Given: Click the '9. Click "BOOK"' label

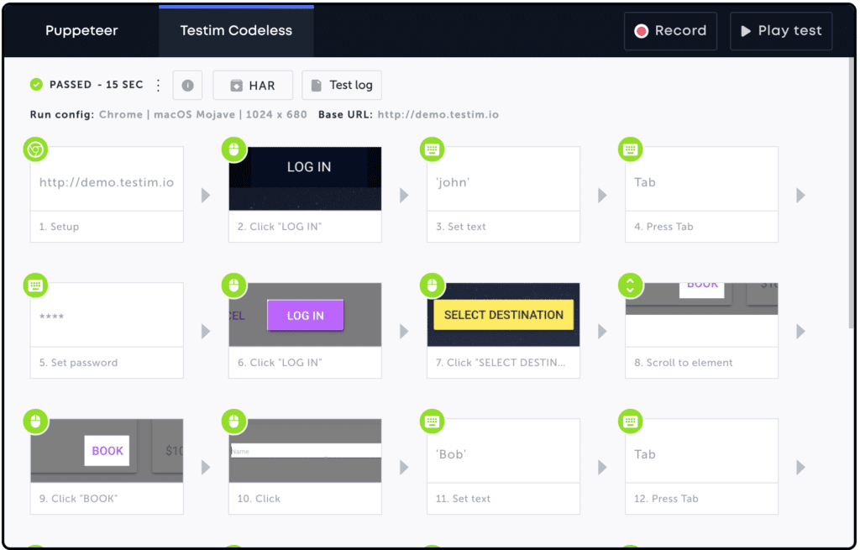Looking at the screenshot, I should point(78,499).
